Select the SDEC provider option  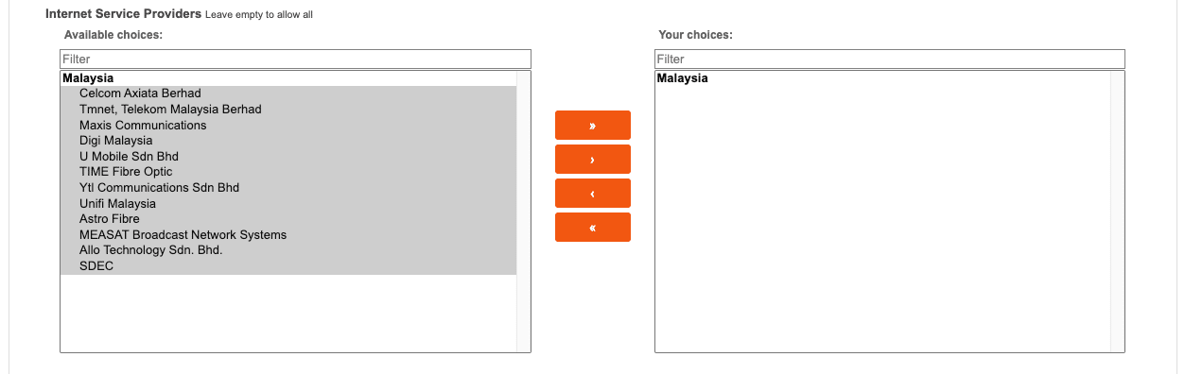click(288, 266)
